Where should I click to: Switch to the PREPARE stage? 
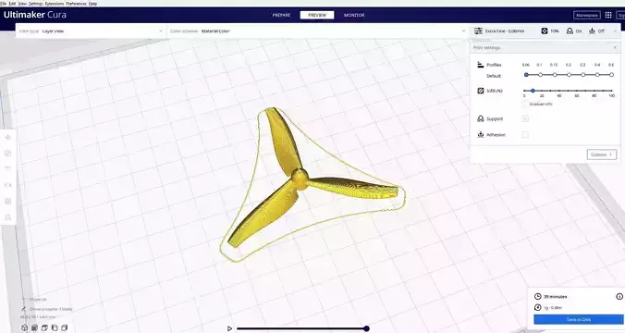click(281, 15)
